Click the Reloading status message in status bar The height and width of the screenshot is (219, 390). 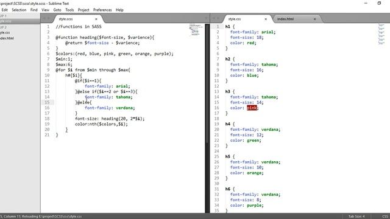coord(52,217)
